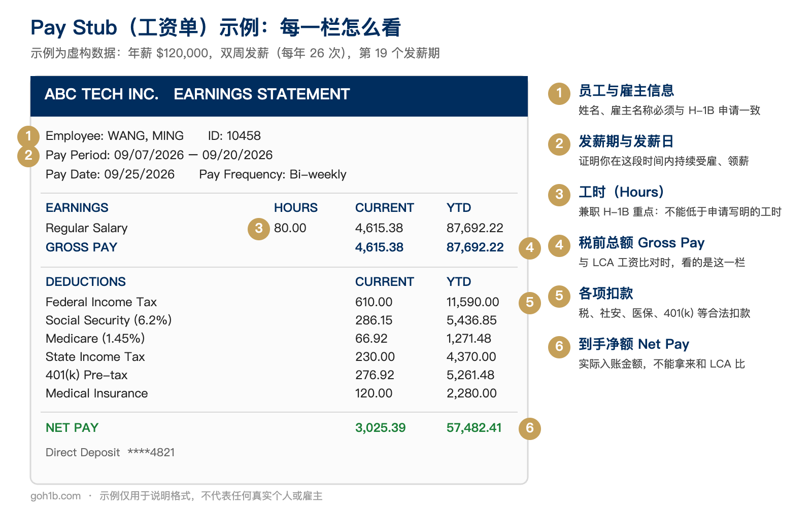Select the note '姓名、雇主名称必须与 H-1B 申请一致'
This screenshot has width=812, height=512.
coord(669,111)
